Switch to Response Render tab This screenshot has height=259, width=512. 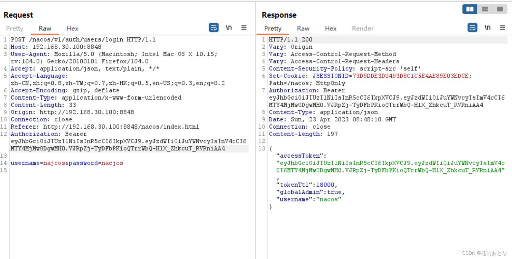click(363, 28)
